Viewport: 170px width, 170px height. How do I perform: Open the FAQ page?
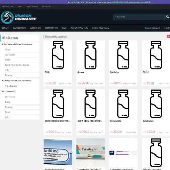coord(64,28)
